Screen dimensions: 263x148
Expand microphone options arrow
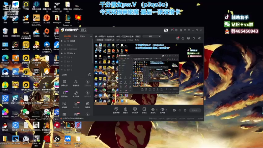click(x=157, y=110)
